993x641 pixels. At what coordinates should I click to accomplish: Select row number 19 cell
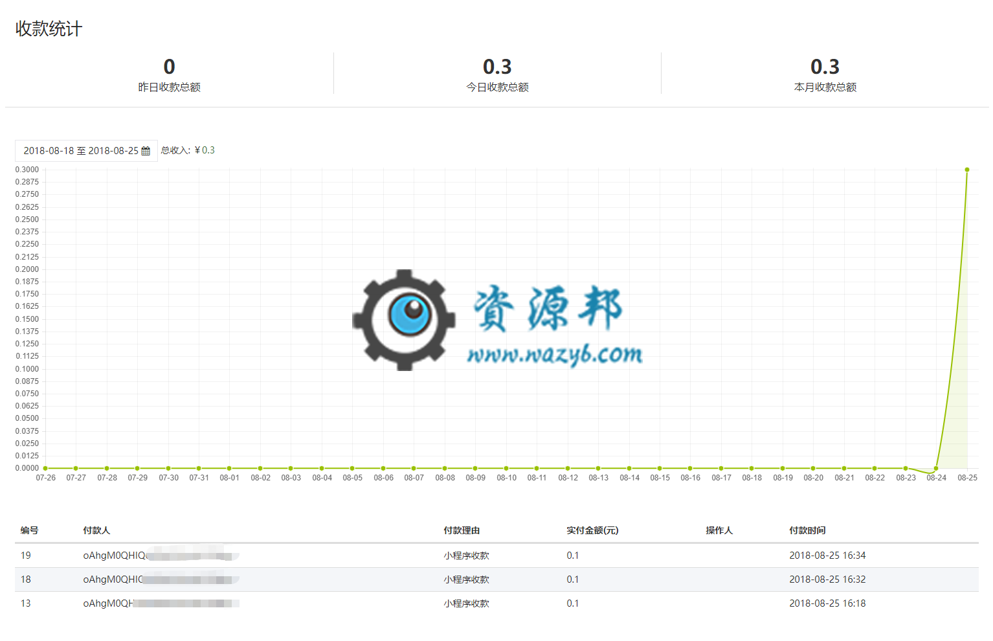pyautogui.click(x=26, y=556)
